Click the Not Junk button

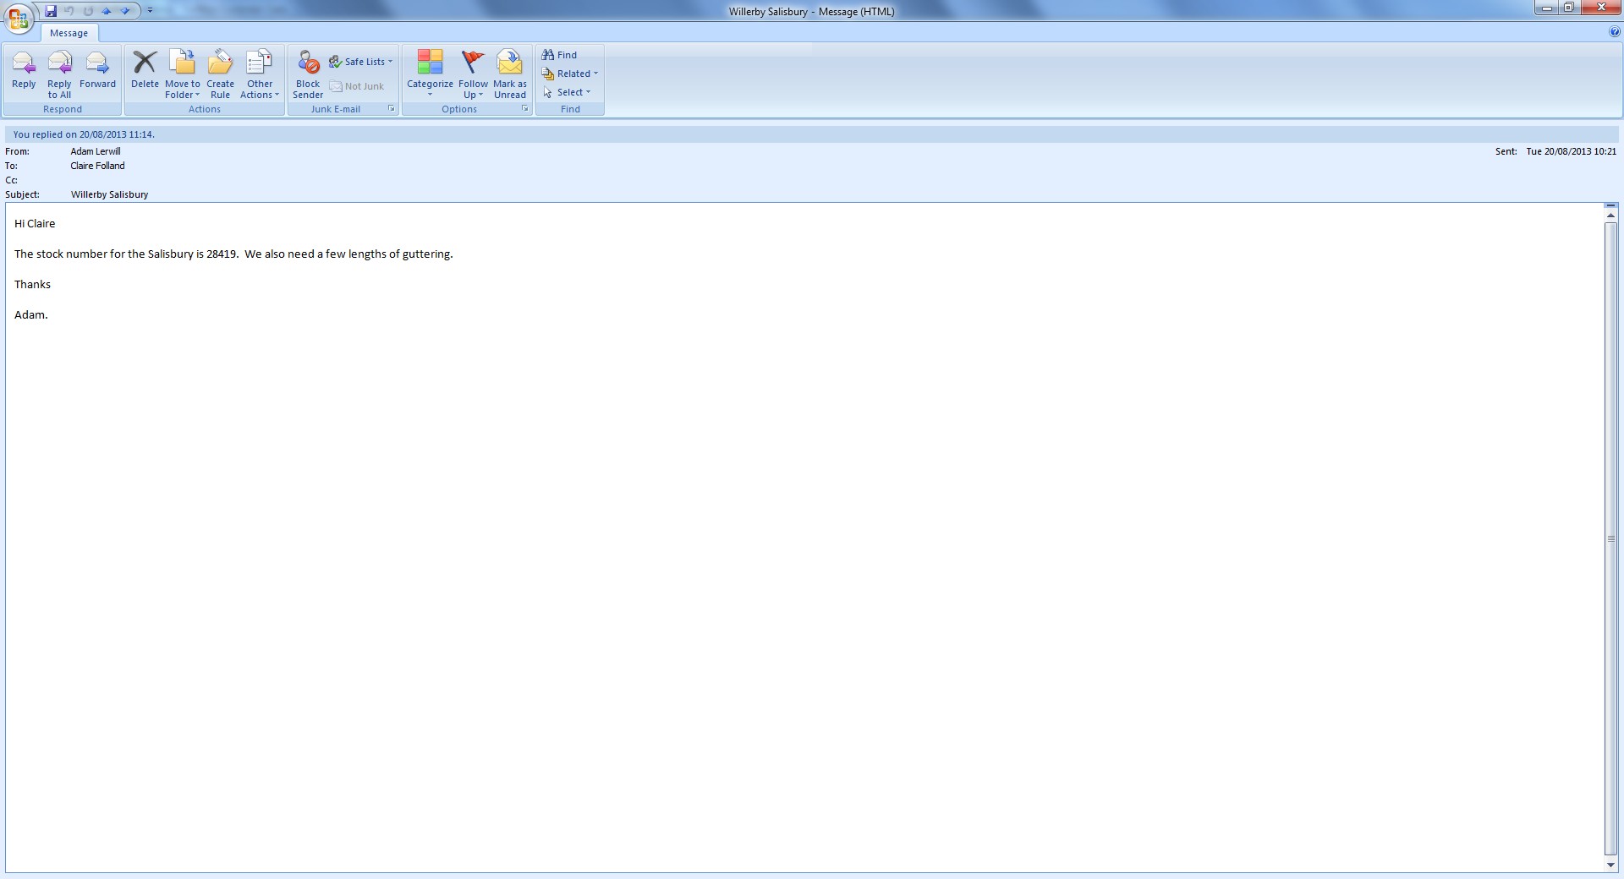coord(357,86)
